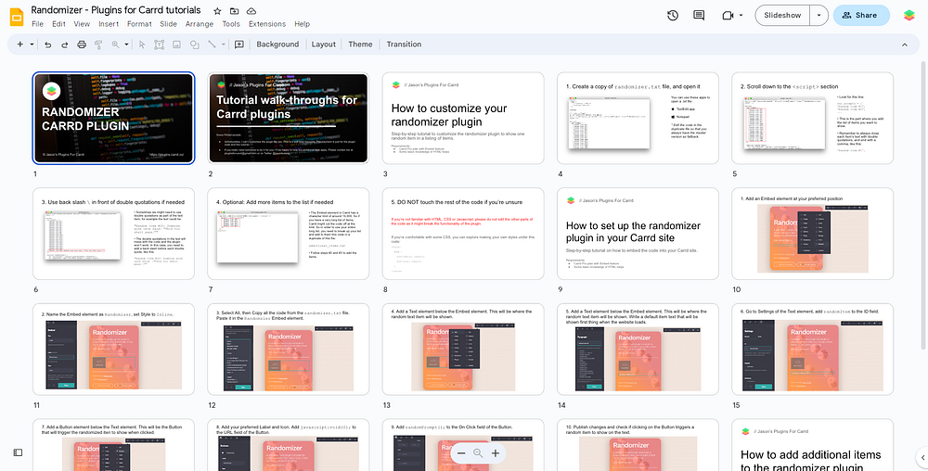Select slide 1 Randomizer Carrd Plugin thumbnail
The image size is (928, 471).
tap(113, 118)
